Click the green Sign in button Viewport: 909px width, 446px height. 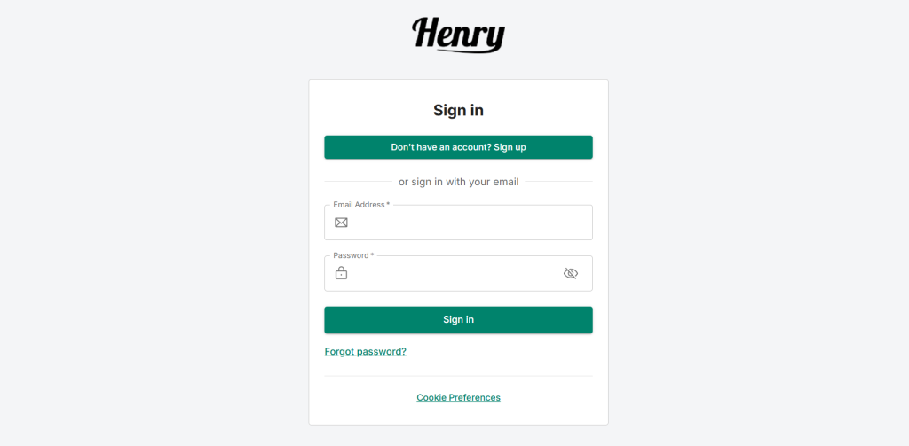coord(459,320)
